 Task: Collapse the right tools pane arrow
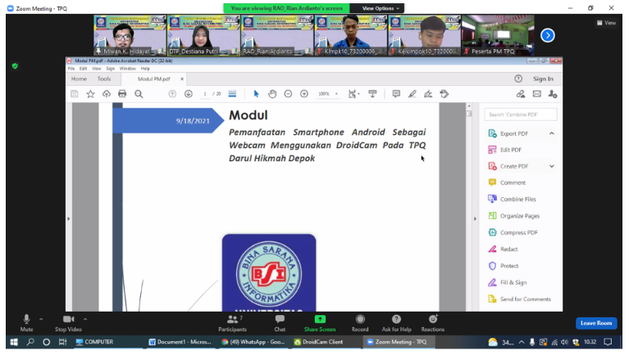475,218
